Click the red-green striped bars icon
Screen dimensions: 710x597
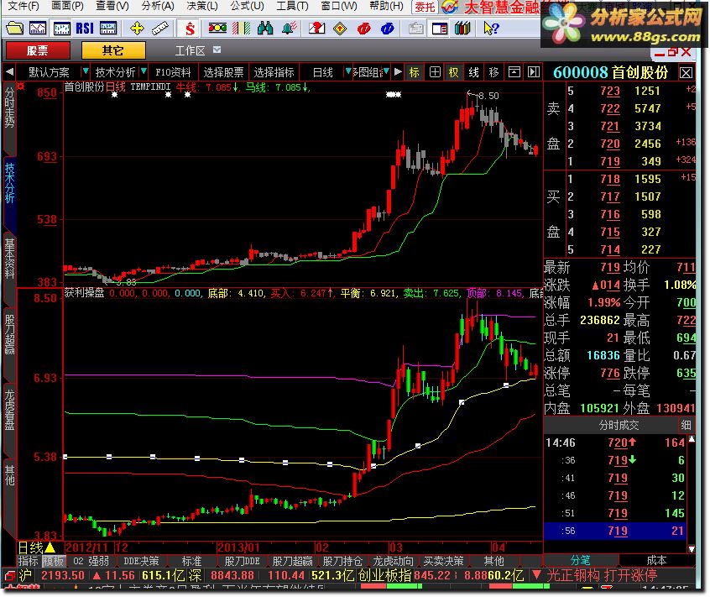[x=242, y=29]
